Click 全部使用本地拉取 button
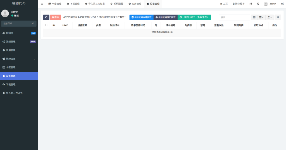The height and width of the screenshot is (150, 286). coord(141,17)
